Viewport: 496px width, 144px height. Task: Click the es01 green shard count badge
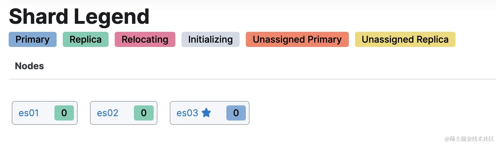(64, 113)
